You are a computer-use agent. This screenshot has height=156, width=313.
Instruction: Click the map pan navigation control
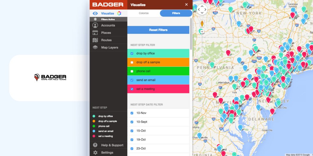coord(202,9)
